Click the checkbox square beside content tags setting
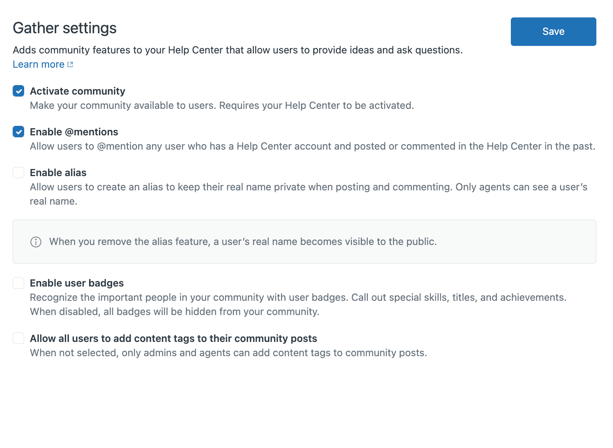Image resolution: width=613 pixels, height=448 pixels. pos(18,338)
